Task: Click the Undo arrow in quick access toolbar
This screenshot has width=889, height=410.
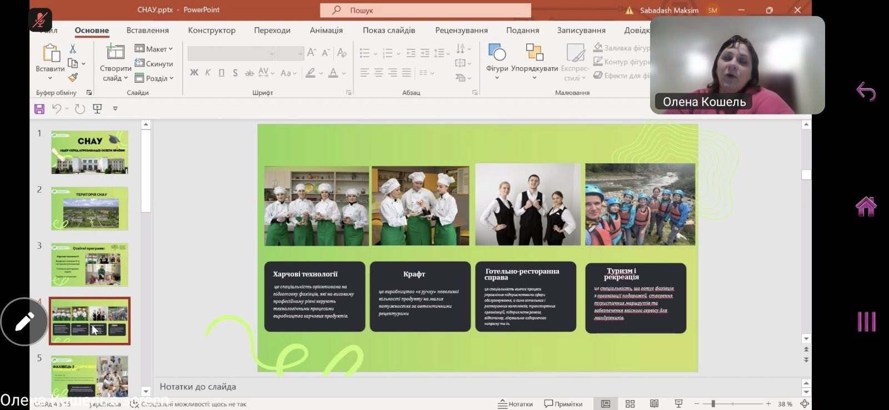Action: pos(56,109)
